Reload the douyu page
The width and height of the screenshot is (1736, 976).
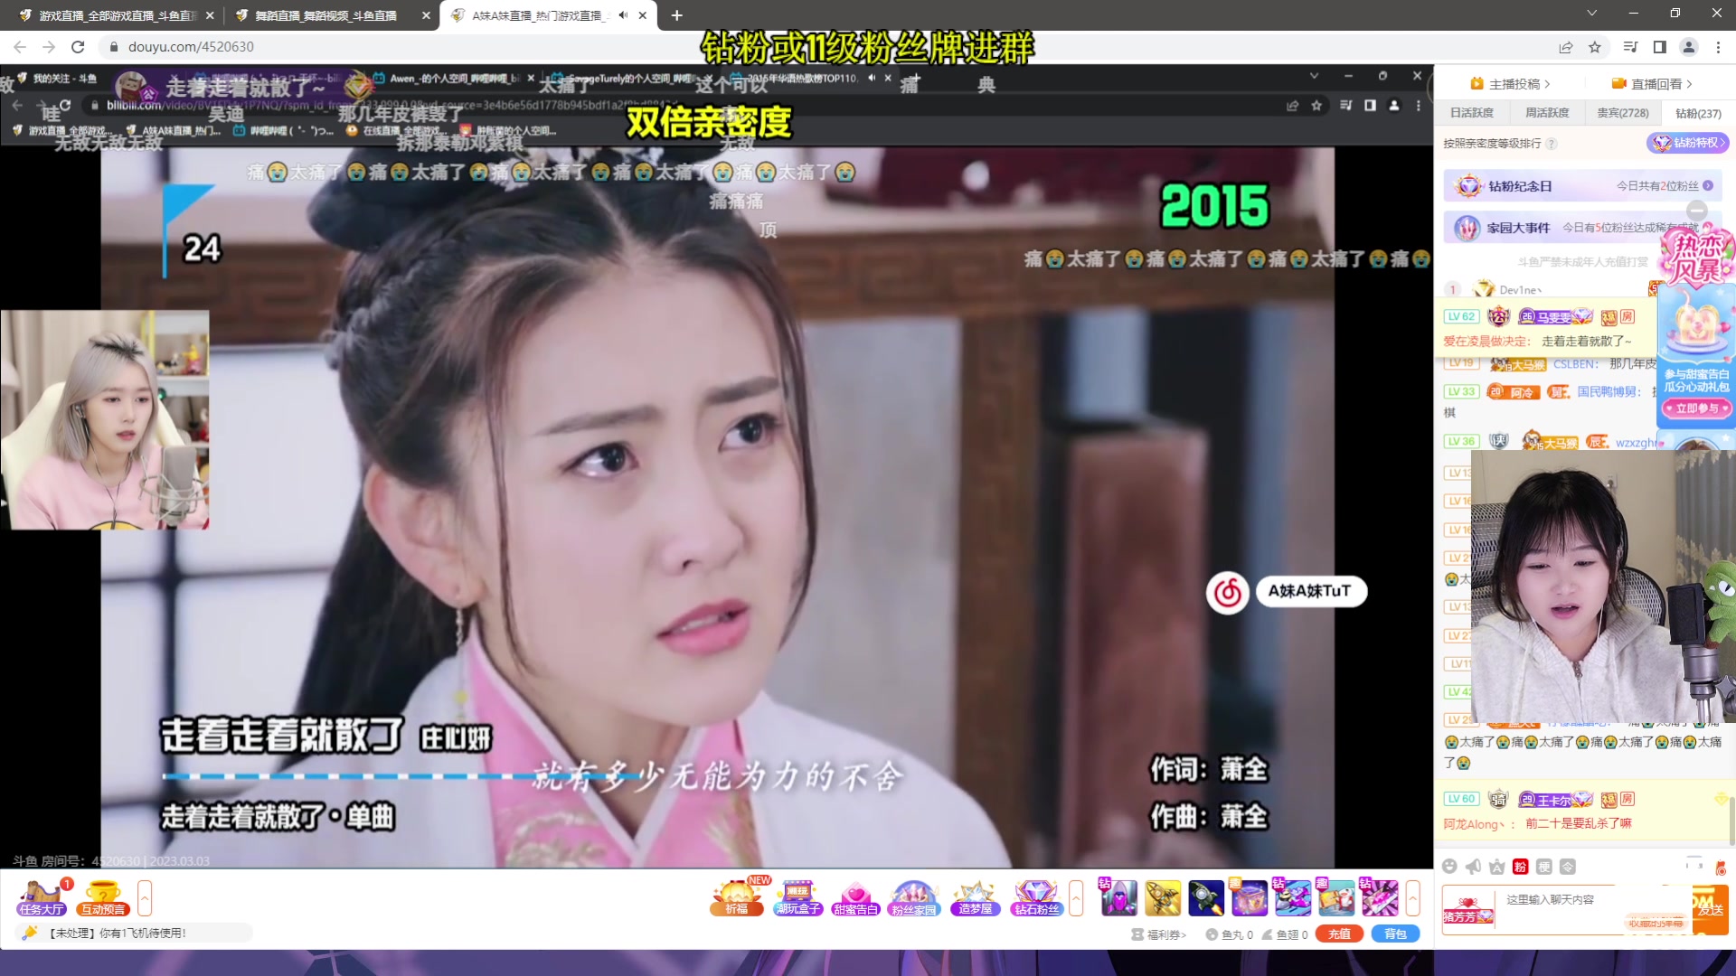tap(78, 47)
